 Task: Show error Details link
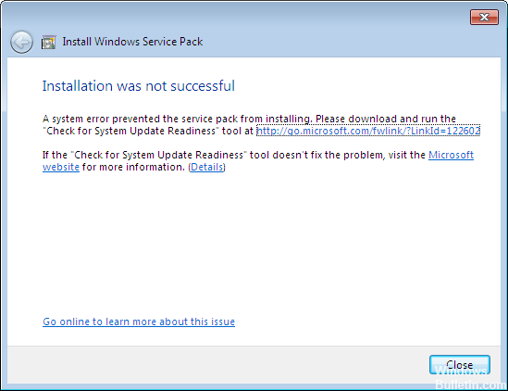[x=207, y=167]
